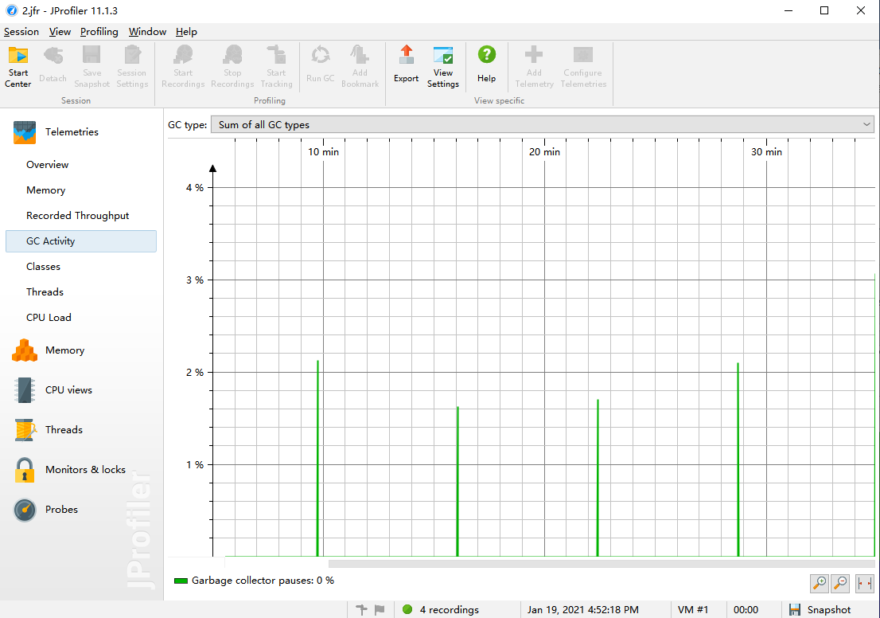Toggle scale-to-fit window button
The width and height of the screenshot is (880, 618).
(864, 584)
